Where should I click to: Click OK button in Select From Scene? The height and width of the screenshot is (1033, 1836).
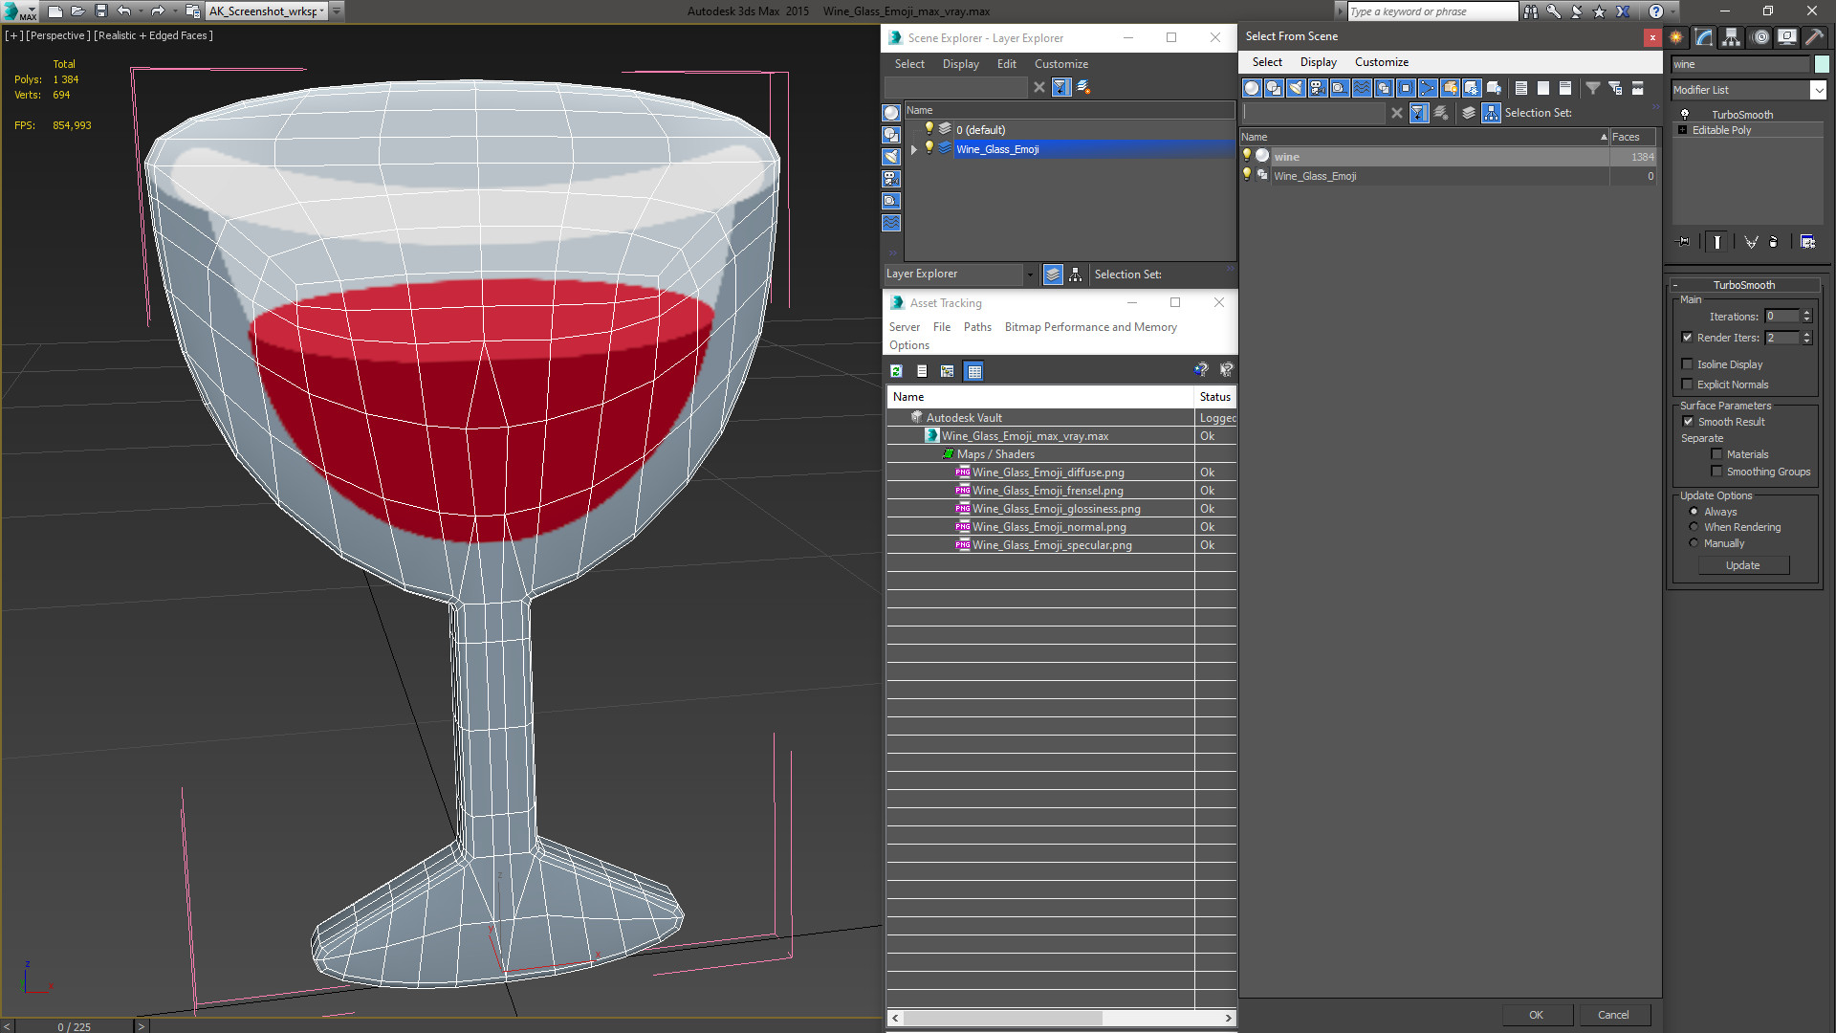tap(1536, 1015)
